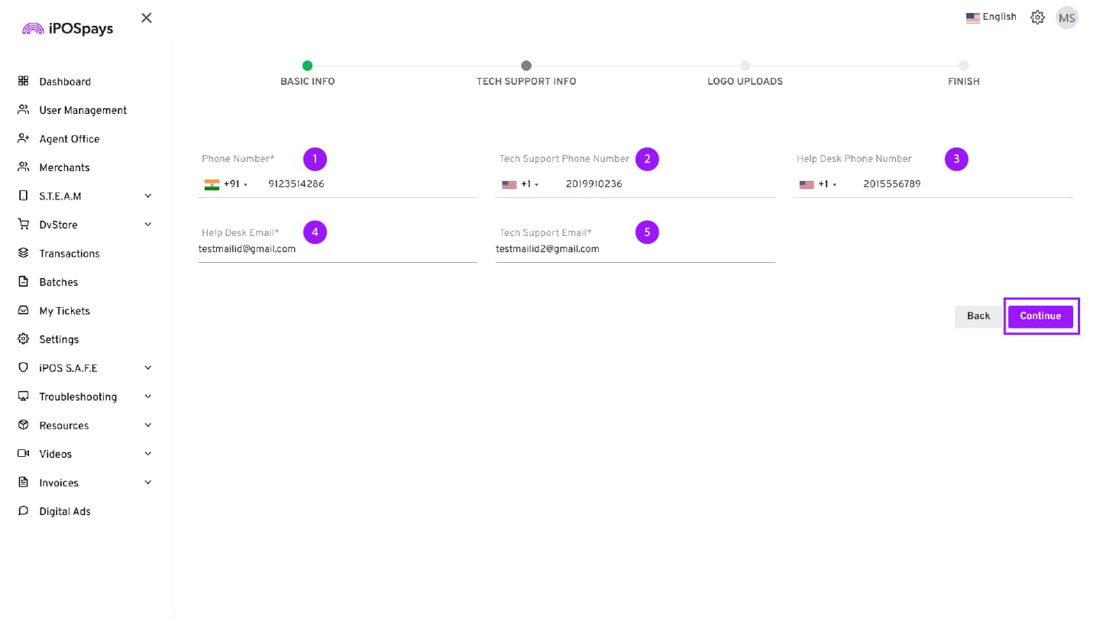Click the Back button
The height and width of the screenshot is (619, 1100).
click(x=978, y=316)
